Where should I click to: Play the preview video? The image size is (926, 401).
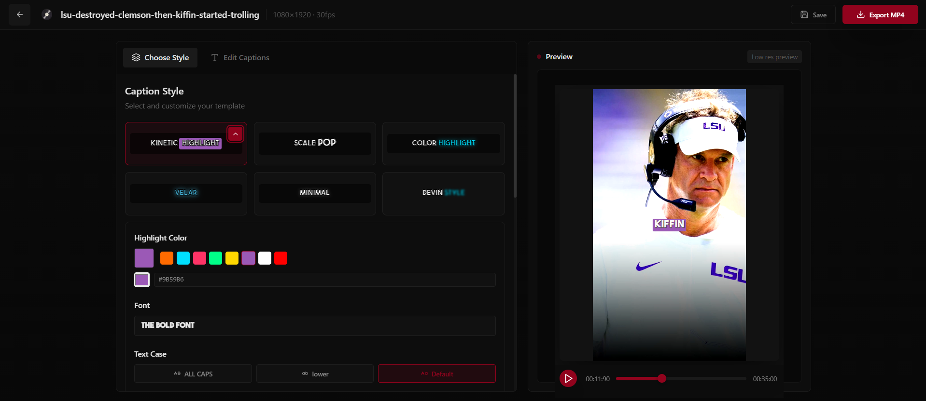pos(568,378)
